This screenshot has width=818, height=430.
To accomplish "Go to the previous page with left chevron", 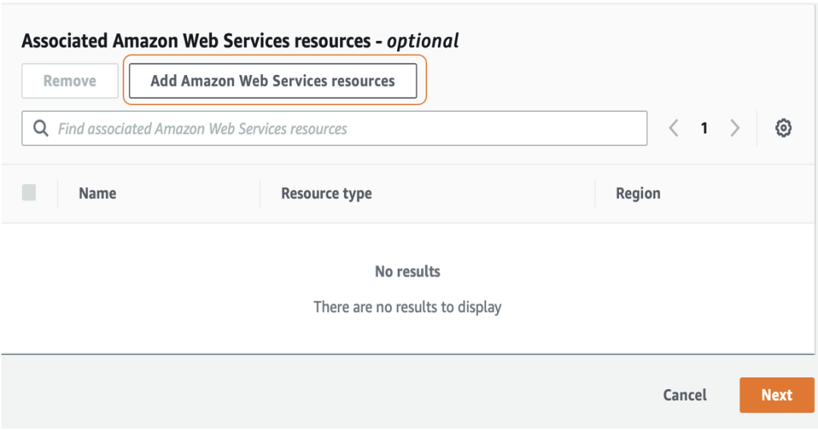I will pyautogui.click(x=673, y=128).
